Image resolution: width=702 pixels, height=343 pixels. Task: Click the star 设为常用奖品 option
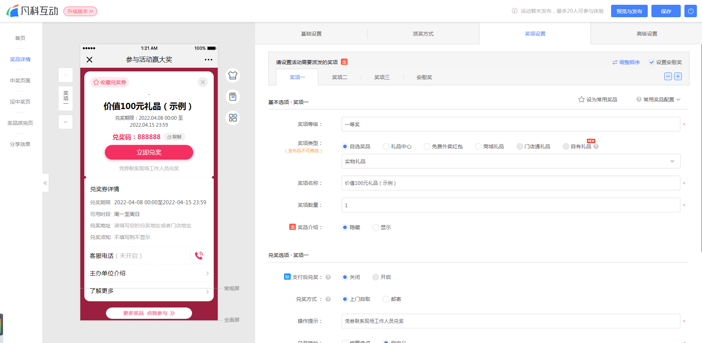click(x=598, y=100)
